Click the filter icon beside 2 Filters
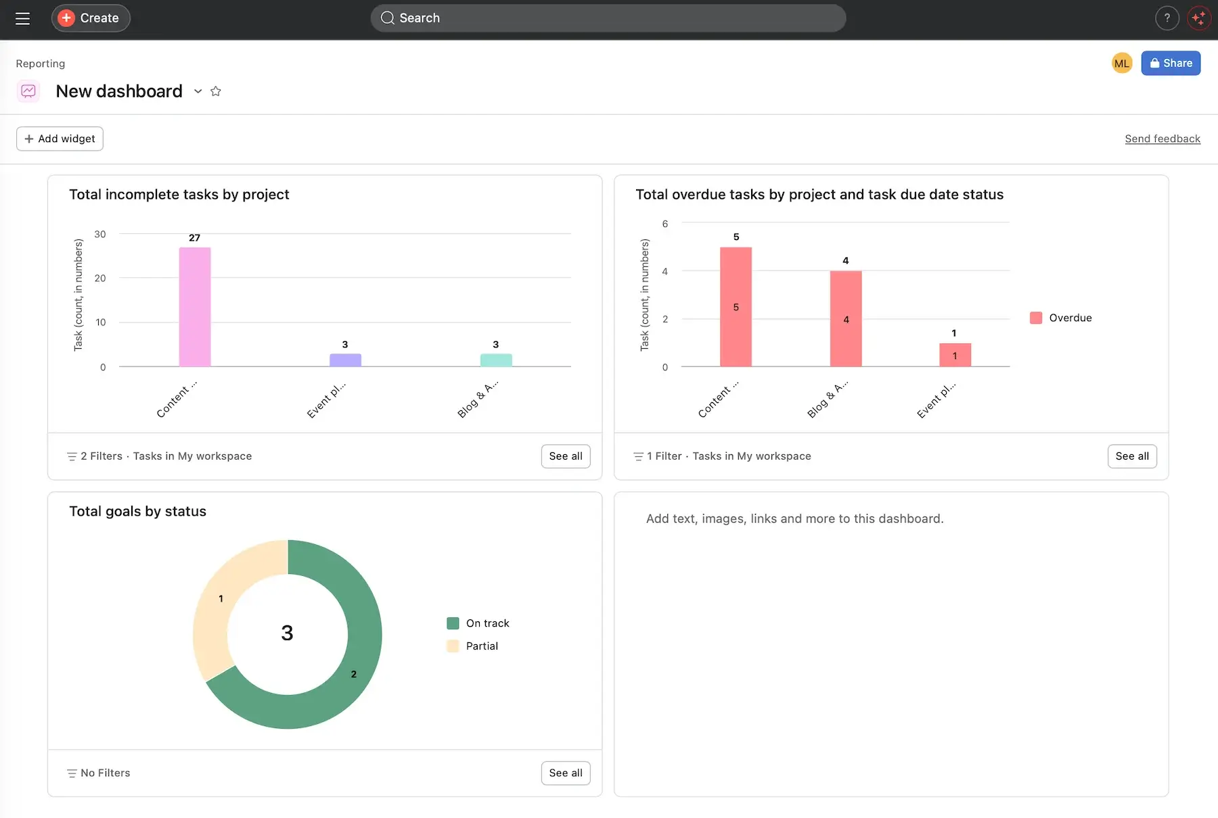Image resolution: width=1218 pixels, height=818 pixels. (72, 457)
